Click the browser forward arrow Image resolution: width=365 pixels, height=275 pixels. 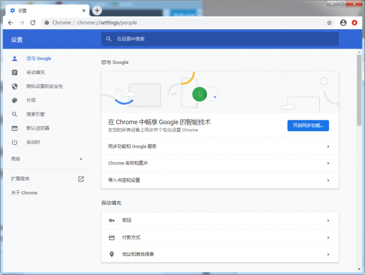click(21, 23)
